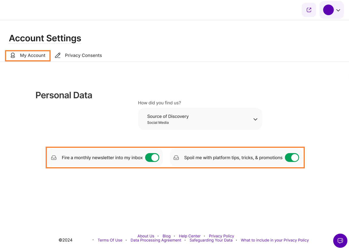The width and height of the screenshot is (349, 251).
Task: Click the inbox icon beside platform tips
Action: click(x=176, y=158)
